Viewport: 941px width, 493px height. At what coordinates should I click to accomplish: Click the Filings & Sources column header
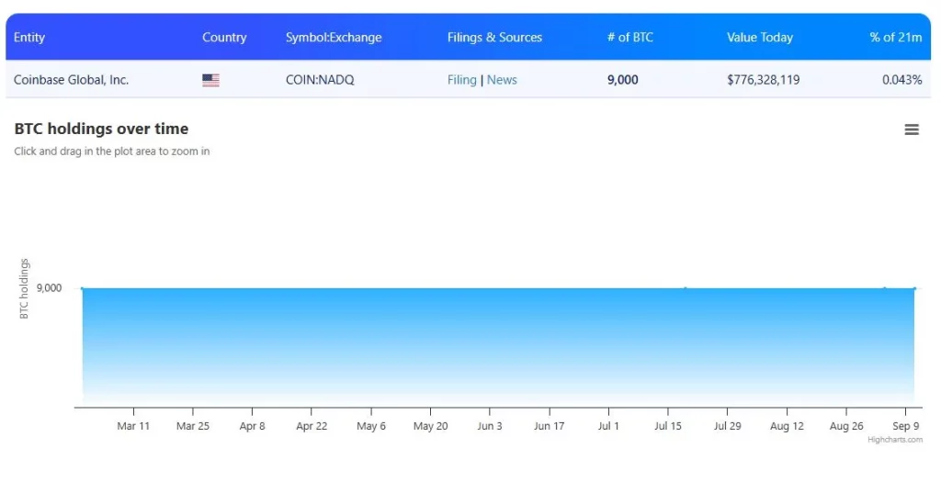pos(494,38)
